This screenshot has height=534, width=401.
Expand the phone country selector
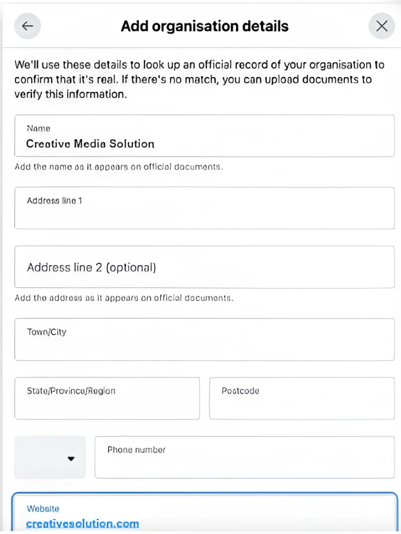click(49, 458)
